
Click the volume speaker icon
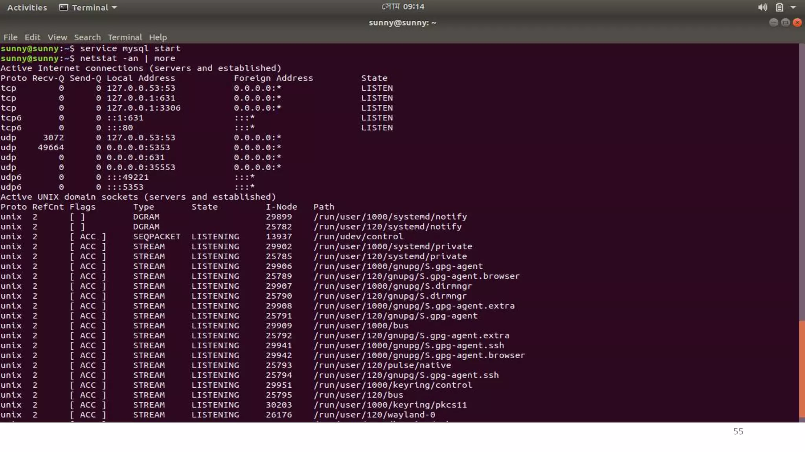(762, 7)
